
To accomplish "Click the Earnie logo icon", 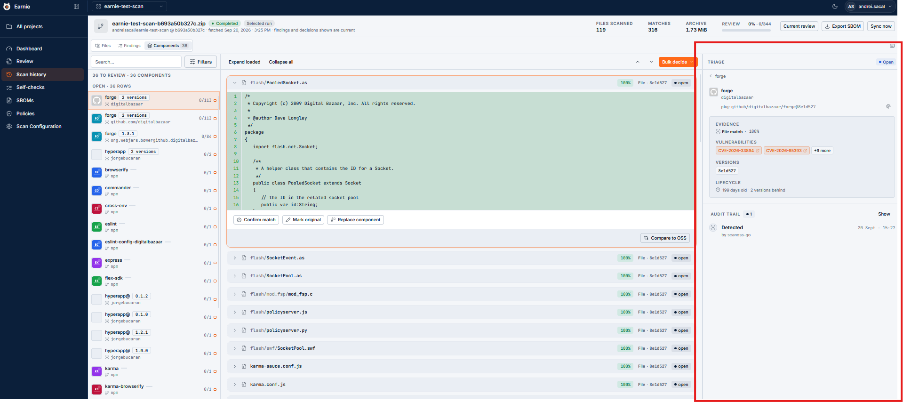I will [7, 7].
